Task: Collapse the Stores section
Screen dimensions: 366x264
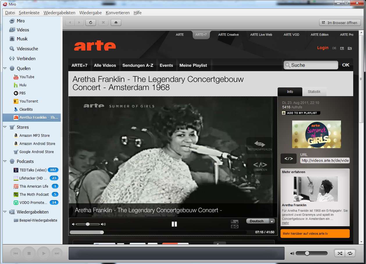Action: coord(5,127)
